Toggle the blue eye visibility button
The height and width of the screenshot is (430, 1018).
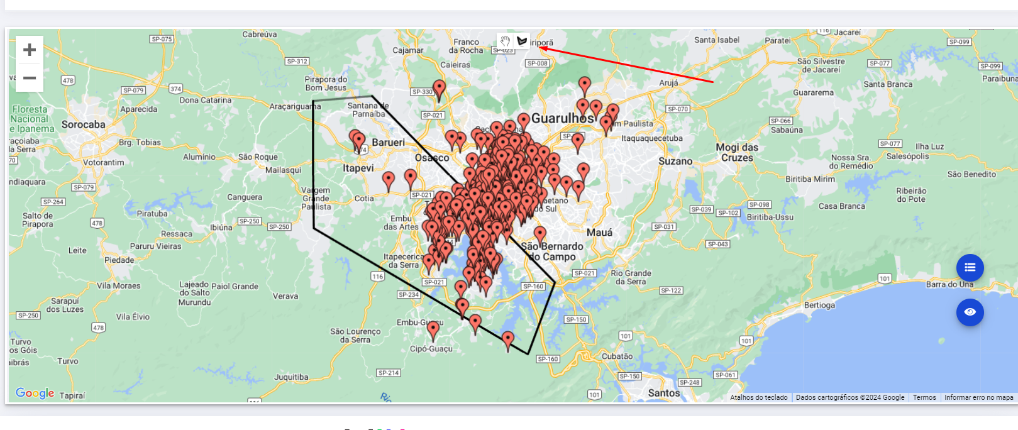[x=970, y=312]
